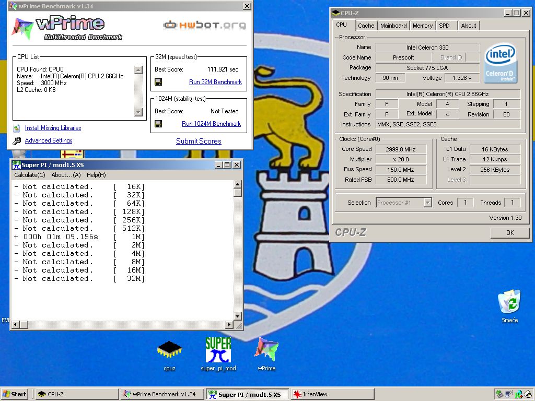Click Submit Scores link

(199, 141)
